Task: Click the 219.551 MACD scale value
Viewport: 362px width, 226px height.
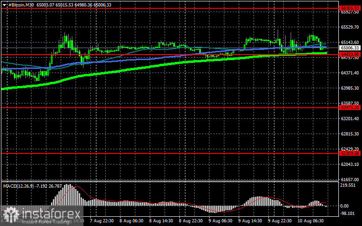Action: [x=348, y=185]
